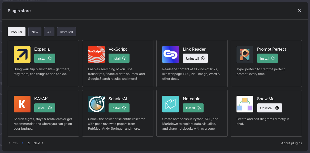Screen dimensions: 310x153
Task: Install the ScholarAI plugin
Action: 119,108
